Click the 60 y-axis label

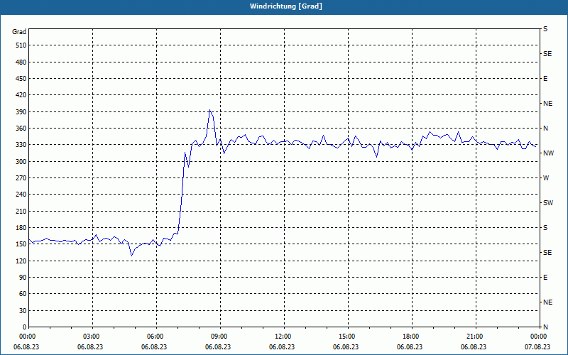pos(23,294)
